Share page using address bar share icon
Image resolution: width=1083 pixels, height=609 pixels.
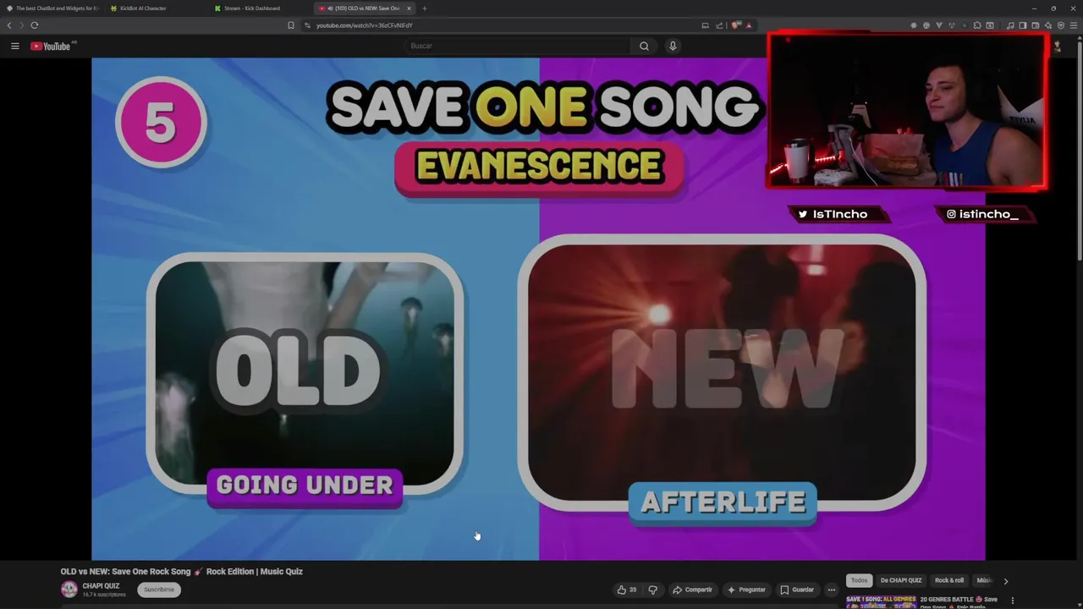click(719, 25)
